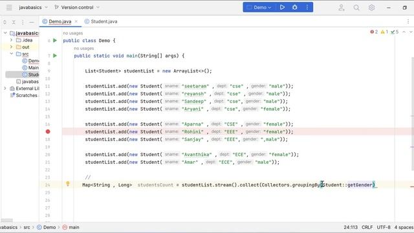Change CRLF line separator
414x233 pixels.
coord(367,227)
